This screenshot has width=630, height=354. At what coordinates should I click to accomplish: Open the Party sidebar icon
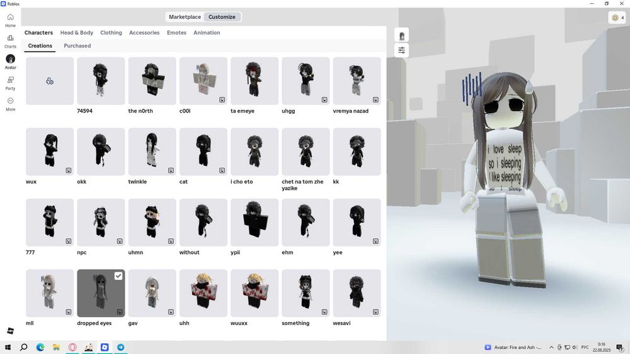pos(11,83)
